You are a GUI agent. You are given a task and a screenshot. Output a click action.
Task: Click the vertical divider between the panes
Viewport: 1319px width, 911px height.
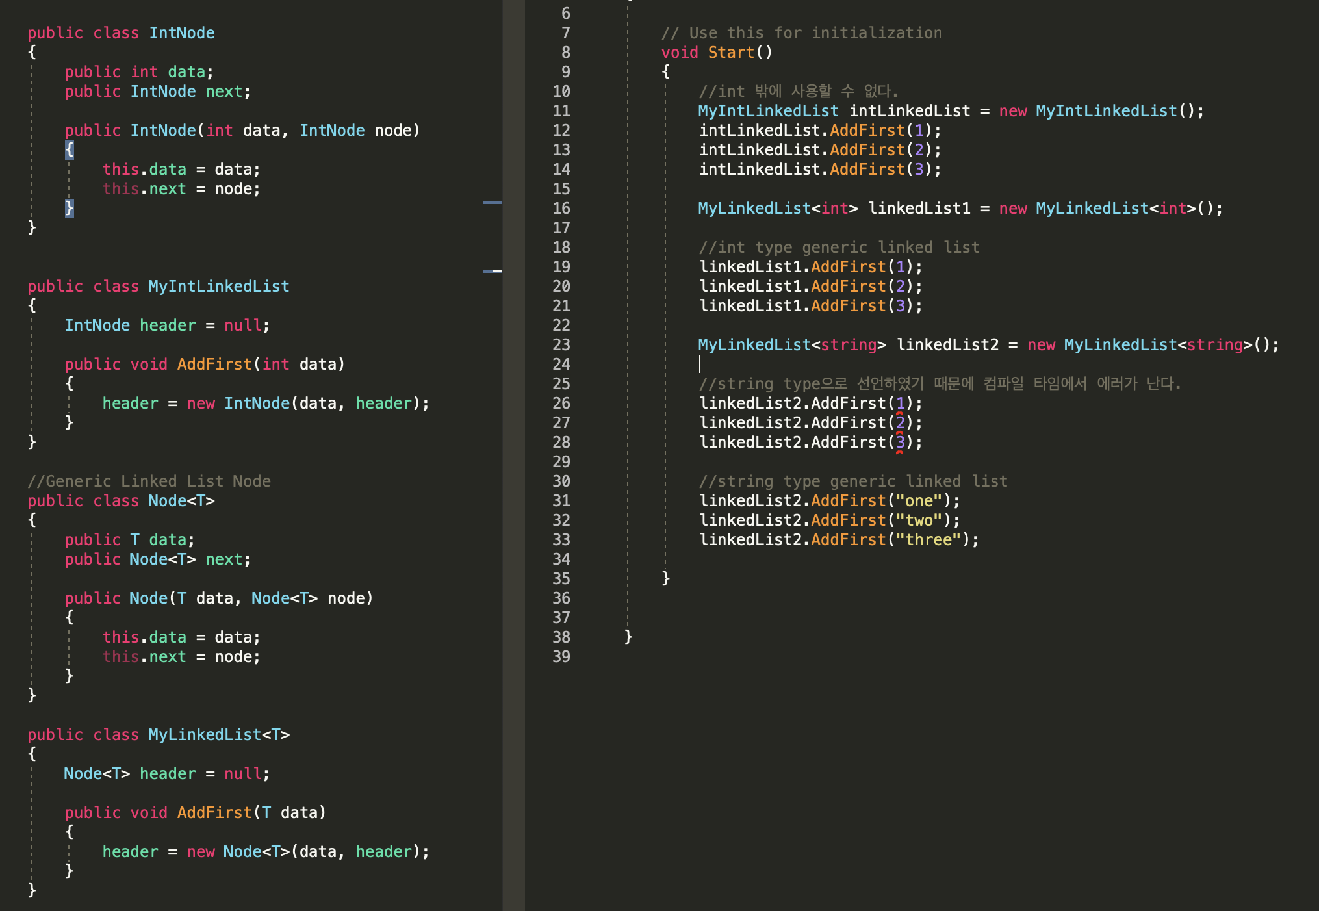click(513, 455)
